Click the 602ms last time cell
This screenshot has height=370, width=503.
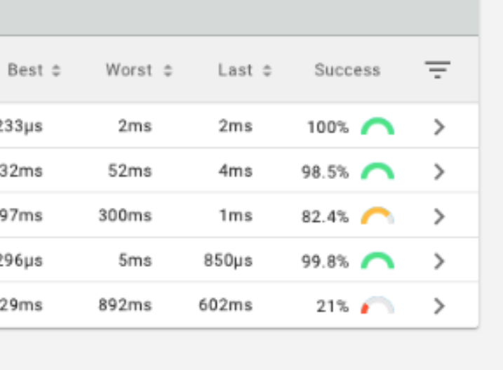coord(226,305)
